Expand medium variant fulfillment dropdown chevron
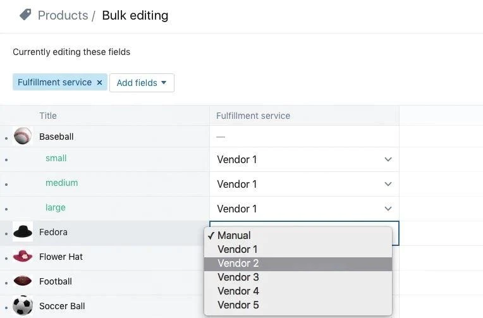 tap(388, 184)
